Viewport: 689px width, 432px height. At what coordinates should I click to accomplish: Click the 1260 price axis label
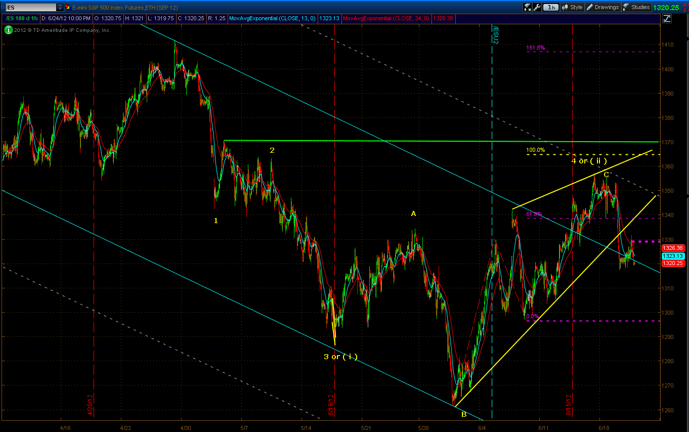coord(669,410)
